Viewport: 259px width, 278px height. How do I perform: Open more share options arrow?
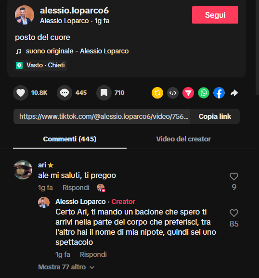tap(234, 93)
